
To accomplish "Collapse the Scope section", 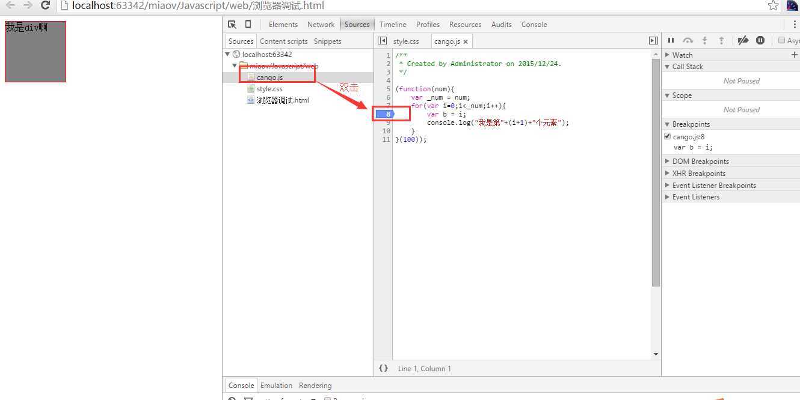I will click(x=667, y=95).
